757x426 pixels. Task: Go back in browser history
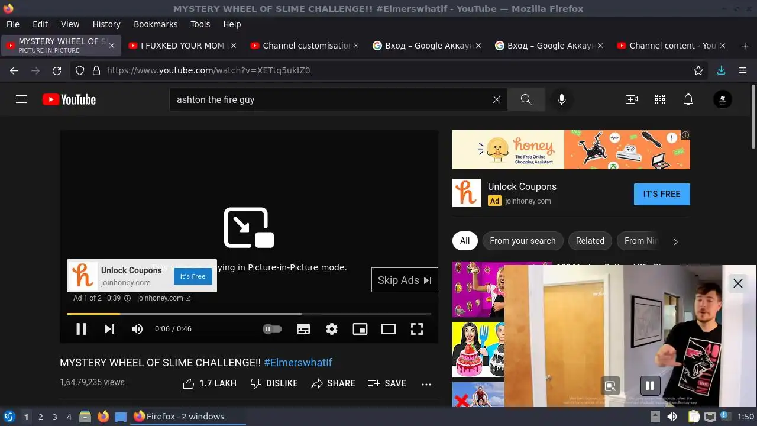14,70
